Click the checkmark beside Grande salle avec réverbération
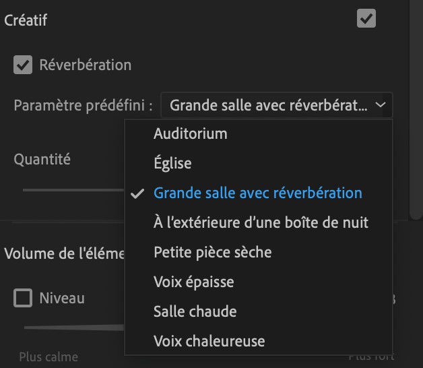Screen dimensions: 423x368 pyautogui.click(x=137, y=193)
